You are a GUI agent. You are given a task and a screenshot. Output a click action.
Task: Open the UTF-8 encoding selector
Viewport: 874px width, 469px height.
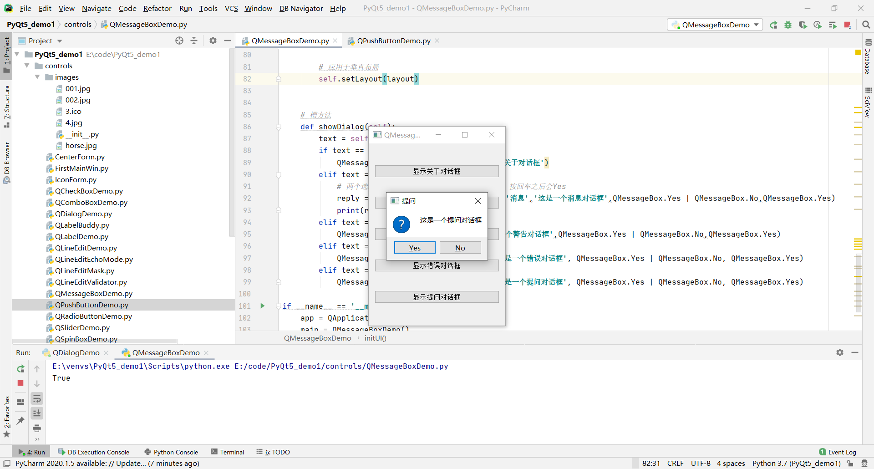point(701,464)
